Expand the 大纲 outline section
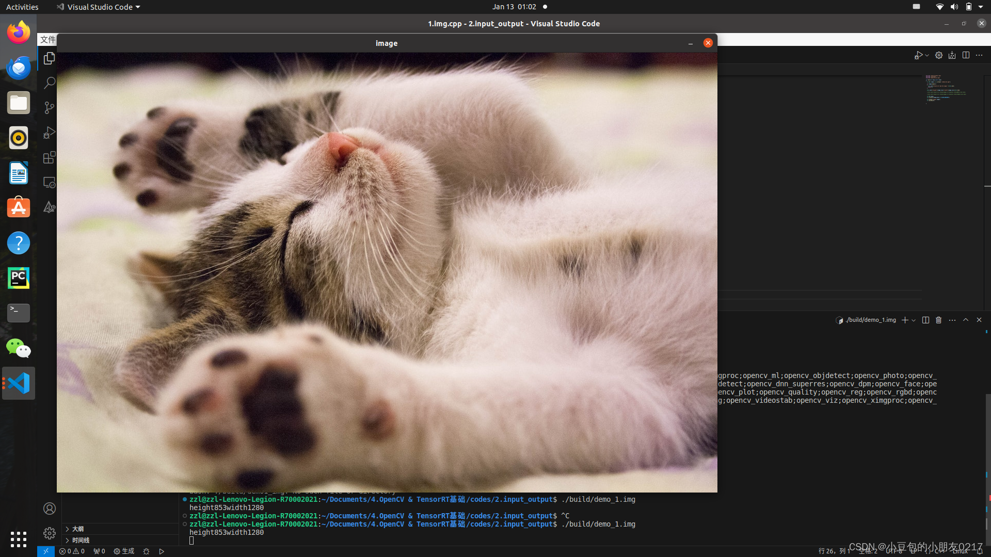 [x=120, y=529]
